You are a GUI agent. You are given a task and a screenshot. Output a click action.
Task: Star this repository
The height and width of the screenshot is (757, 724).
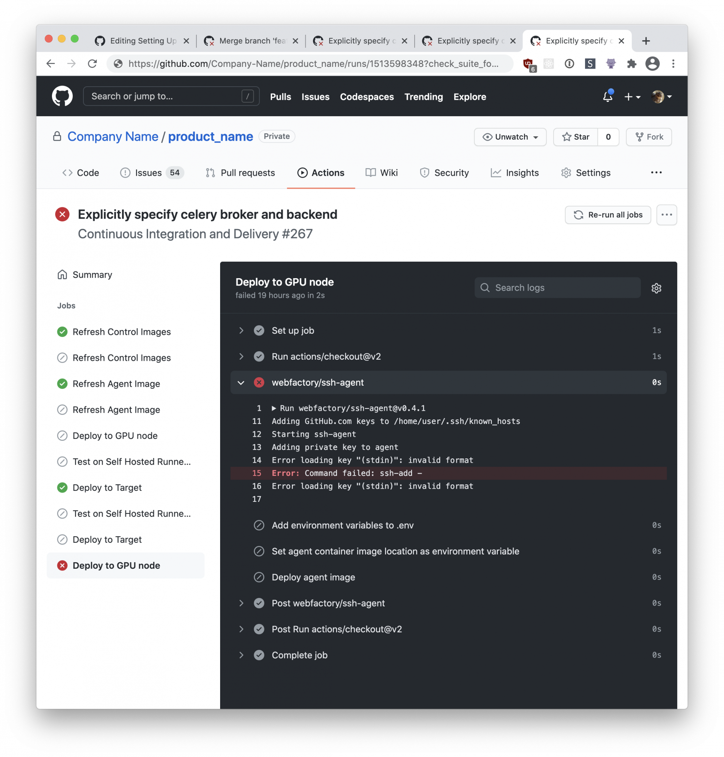pyautogui.click(x=576, y=137)
